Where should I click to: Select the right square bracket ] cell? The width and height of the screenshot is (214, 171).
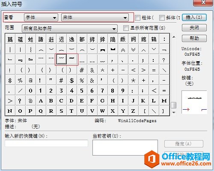(164, 111)
